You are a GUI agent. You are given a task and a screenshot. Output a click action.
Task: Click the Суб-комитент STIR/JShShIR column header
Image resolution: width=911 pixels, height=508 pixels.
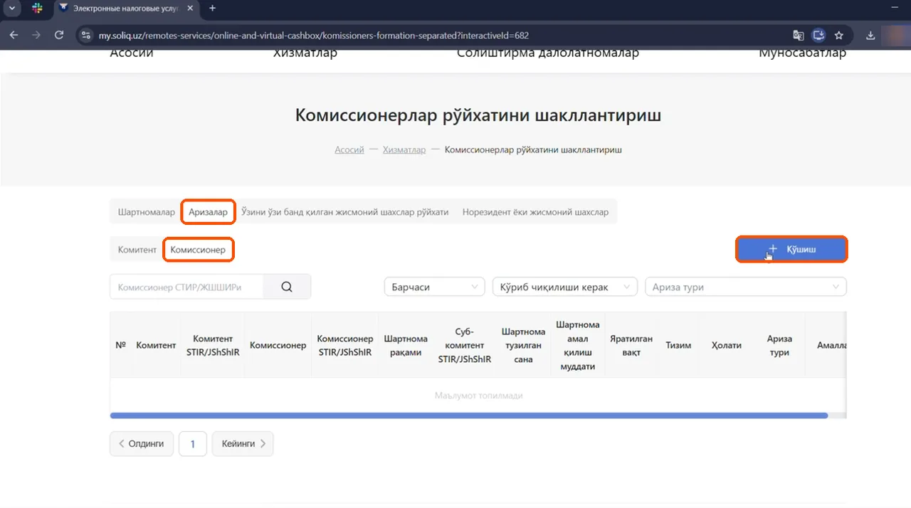[x=465, y=345]
